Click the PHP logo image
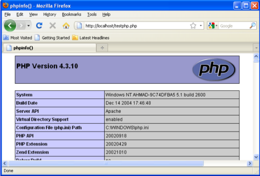 pyautogui.click(x=213, y=69)
